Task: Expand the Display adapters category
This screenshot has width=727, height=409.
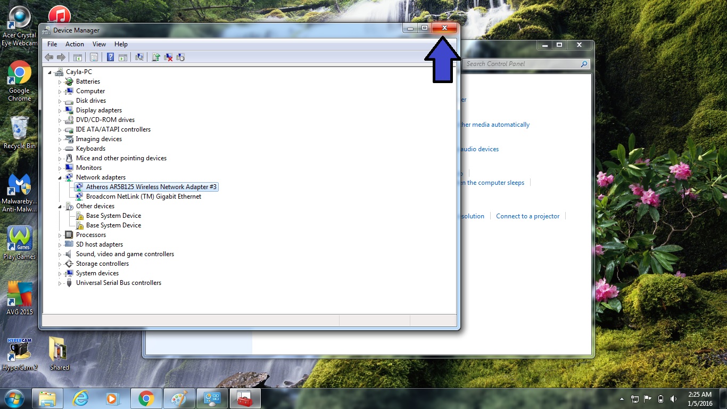Action: tap(60, 111)
